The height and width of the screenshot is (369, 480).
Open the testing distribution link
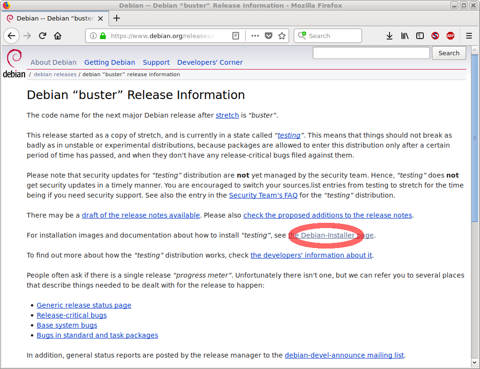(x=289, y=135)
